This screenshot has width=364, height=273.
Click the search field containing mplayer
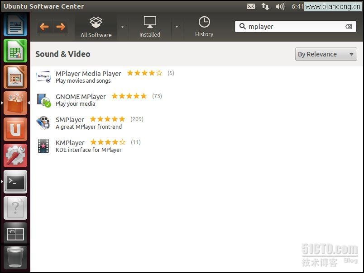[295, 27]
